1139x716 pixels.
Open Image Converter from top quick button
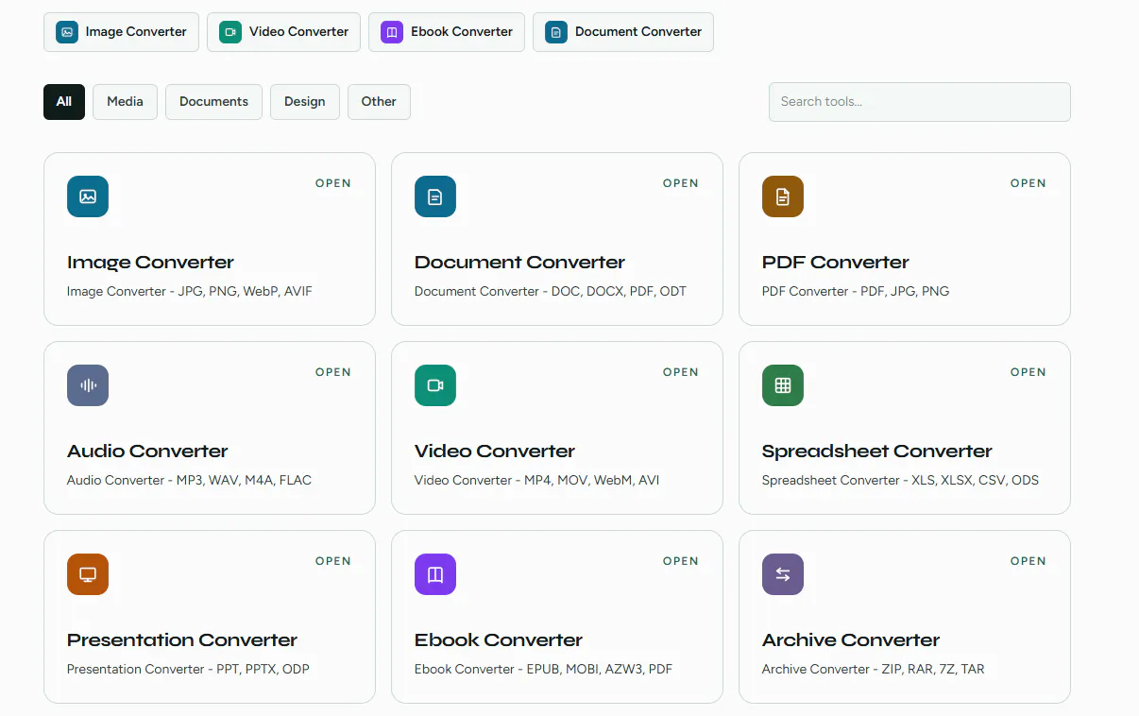[x=121, y=32]
